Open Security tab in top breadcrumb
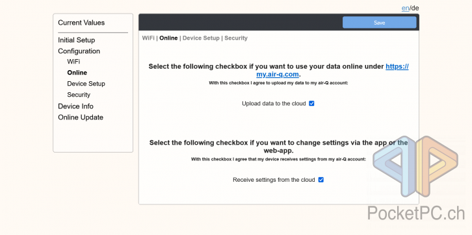472x235 pixels. 236,38
